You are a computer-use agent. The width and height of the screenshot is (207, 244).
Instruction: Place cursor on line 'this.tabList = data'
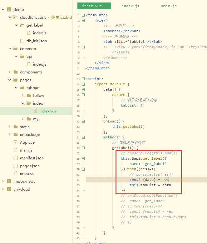[x=150, y=185]
